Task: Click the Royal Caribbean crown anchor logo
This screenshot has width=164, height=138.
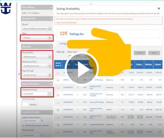Action: pos(6,8)
